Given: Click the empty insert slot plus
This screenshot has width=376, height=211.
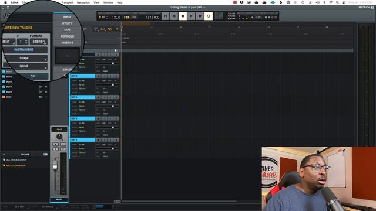Looking at the screenshot, I should coord(68,56).
